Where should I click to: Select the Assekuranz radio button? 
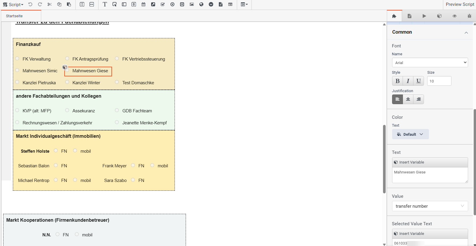67,110
